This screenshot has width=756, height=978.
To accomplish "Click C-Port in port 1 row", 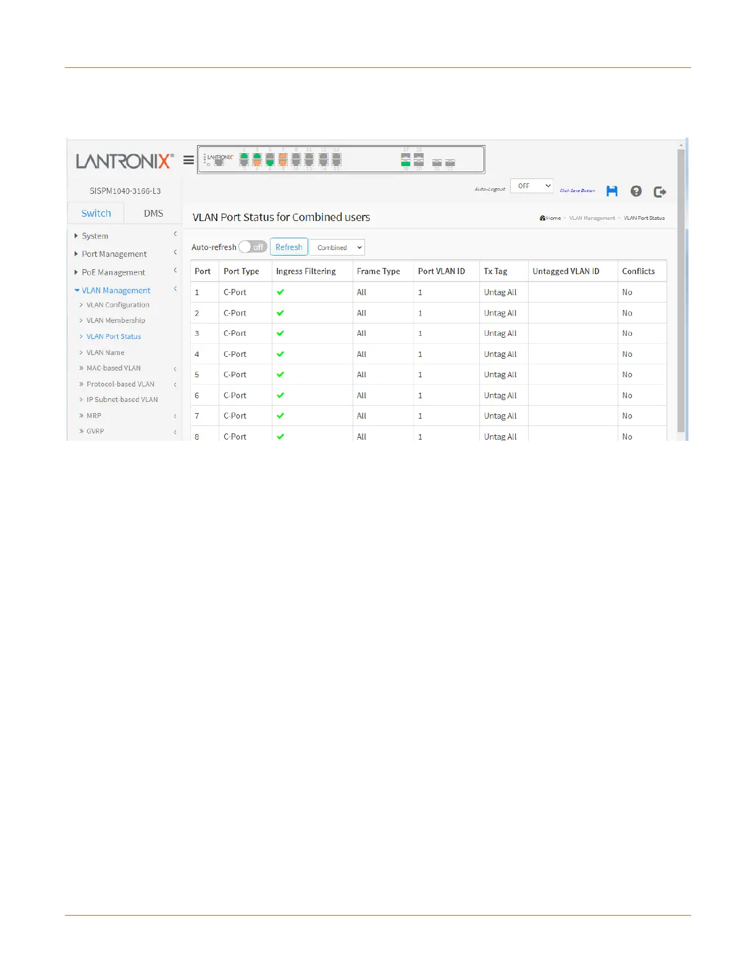I will tap(235, 292).
